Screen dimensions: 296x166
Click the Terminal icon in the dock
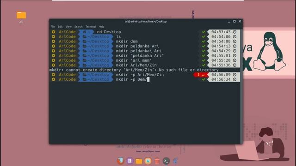point(166,161)
